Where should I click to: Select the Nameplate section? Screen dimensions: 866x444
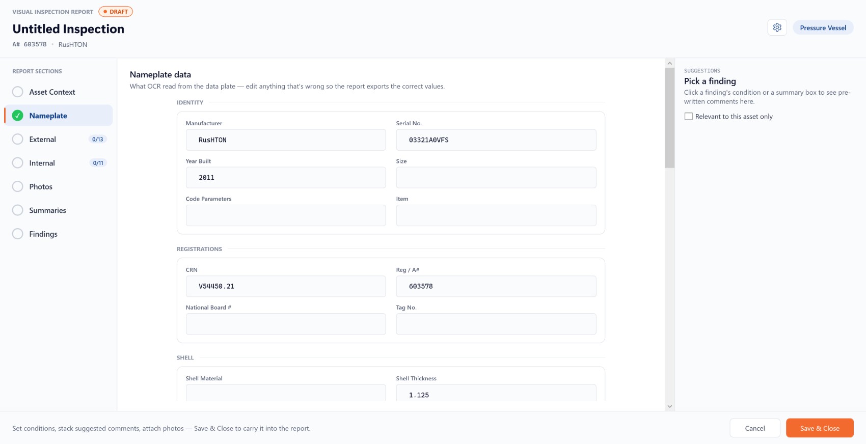pyautogui.click(x=59, y=116)
